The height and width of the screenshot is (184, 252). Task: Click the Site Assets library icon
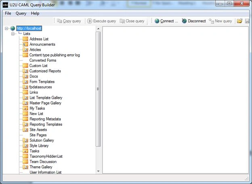[25, 130]
